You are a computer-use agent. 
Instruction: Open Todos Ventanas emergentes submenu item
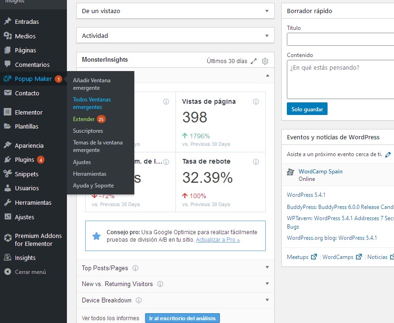tap(92, 103)
